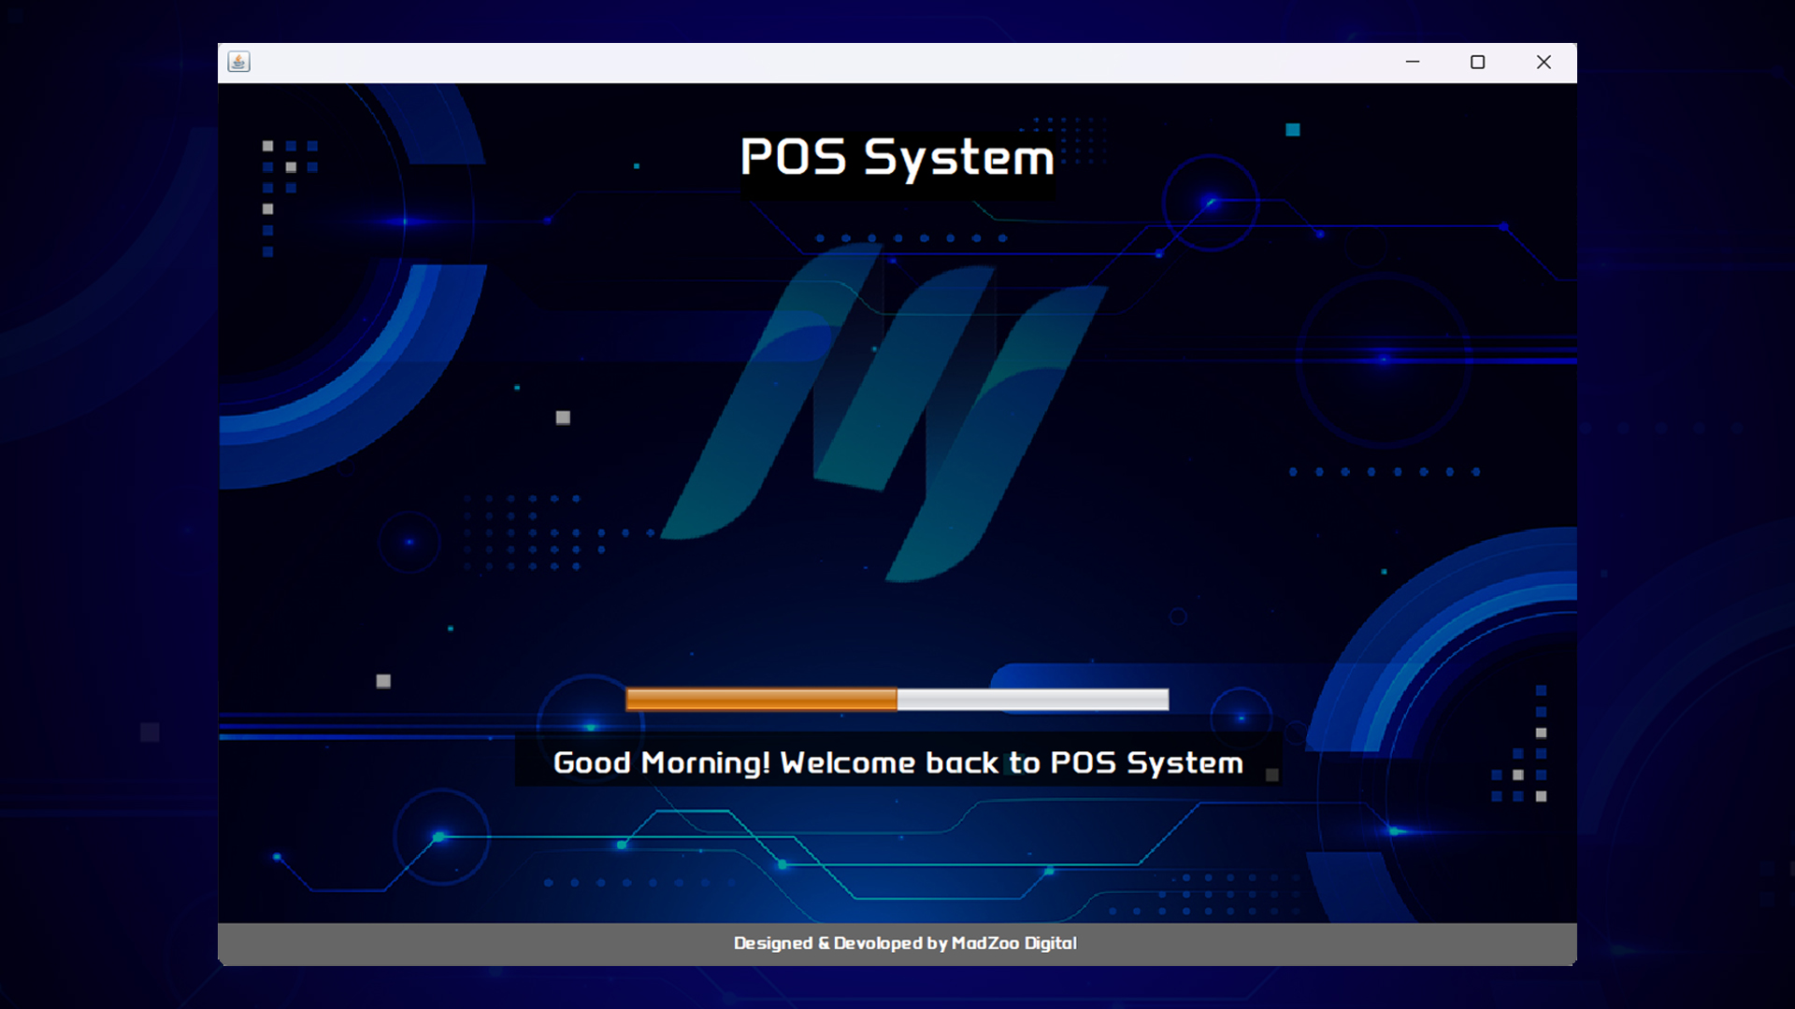Click the Java icon in the title bar

(238, 62)
